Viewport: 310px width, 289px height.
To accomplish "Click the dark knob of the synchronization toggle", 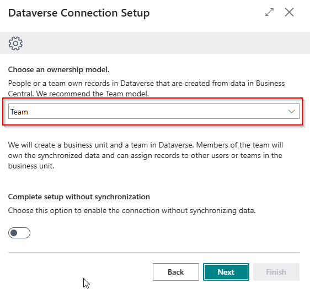I will pos(14,233).
